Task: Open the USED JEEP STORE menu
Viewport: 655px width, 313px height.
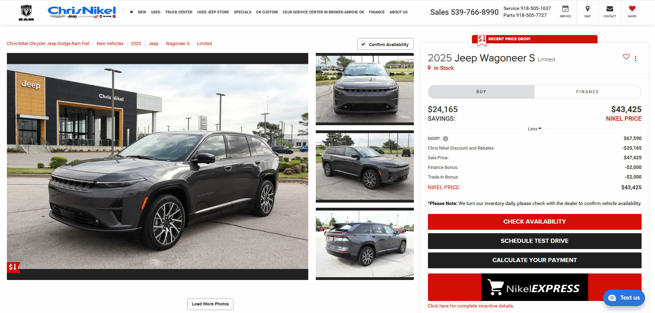Action: pyautogui.click(x=213, y=12)
